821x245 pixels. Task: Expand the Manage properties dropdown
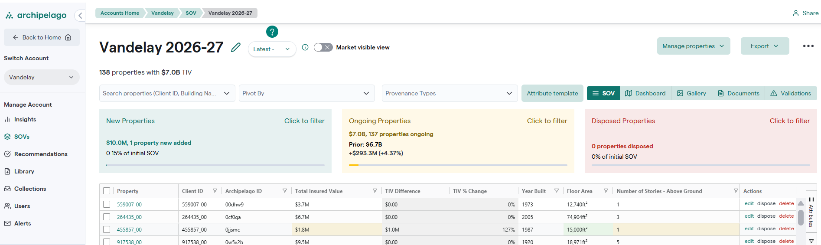tap(694, 46)
